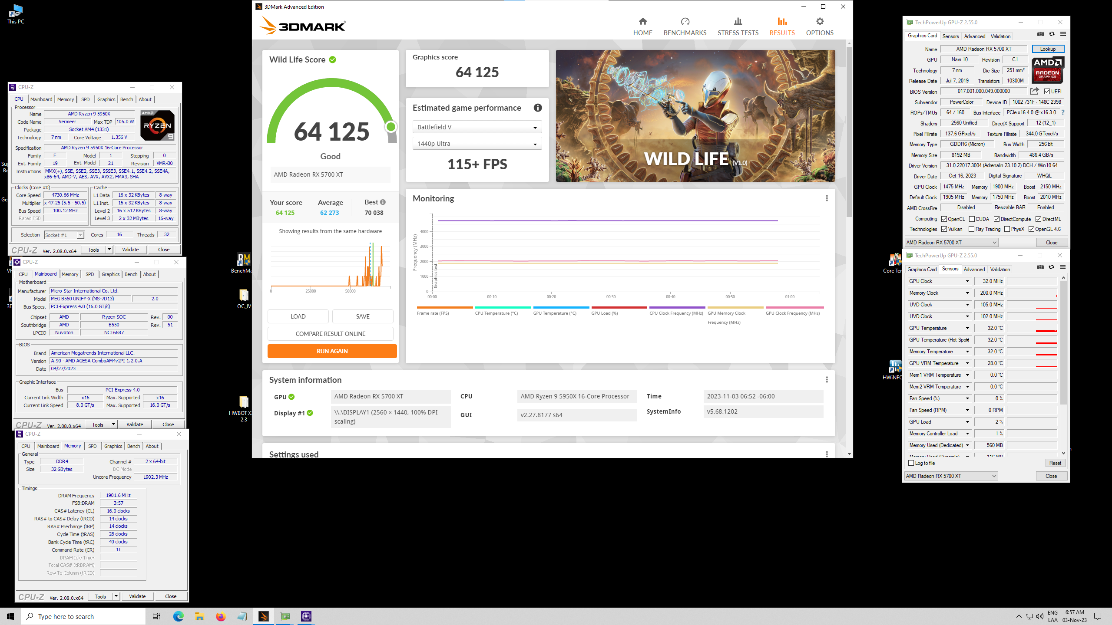Toggle Frame rate (FPS) orange legend swatch
The image size is (1112, 625).
445,307
